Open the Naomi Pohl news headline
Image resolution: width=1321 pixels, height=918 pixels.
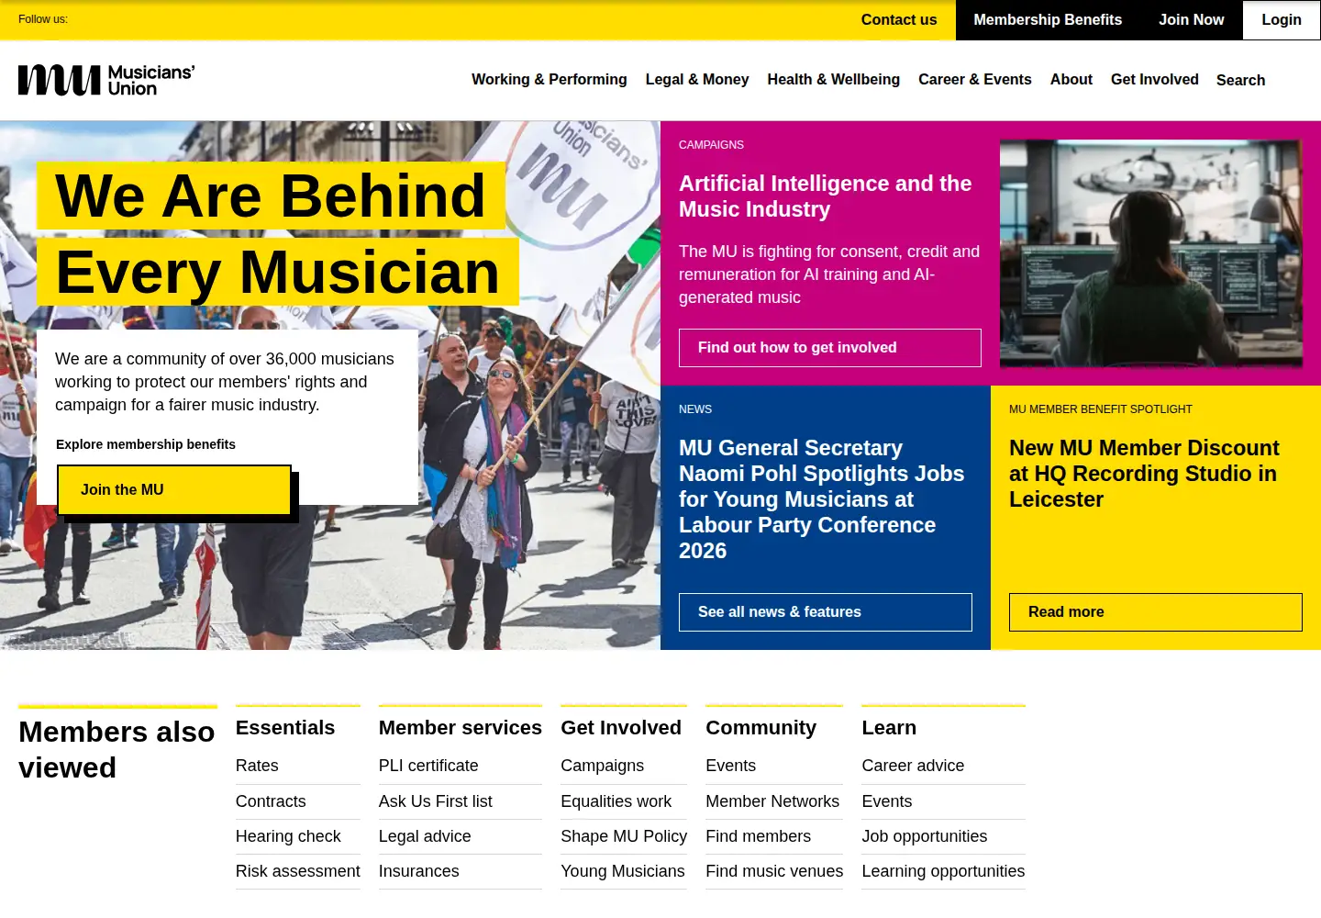click(x=821, y=499)
